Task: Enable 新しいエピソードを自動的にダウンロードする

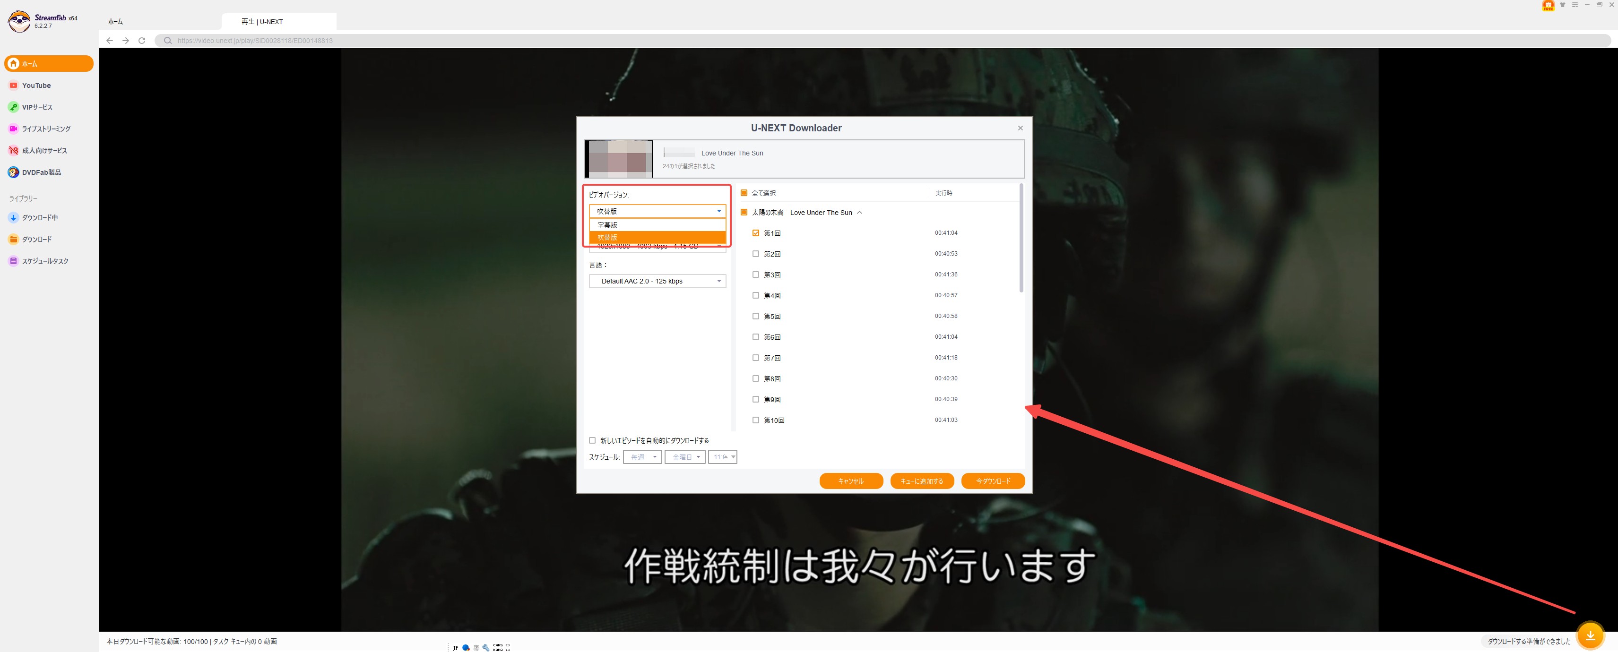Action: pyautogui.click(x=592, y=440)
